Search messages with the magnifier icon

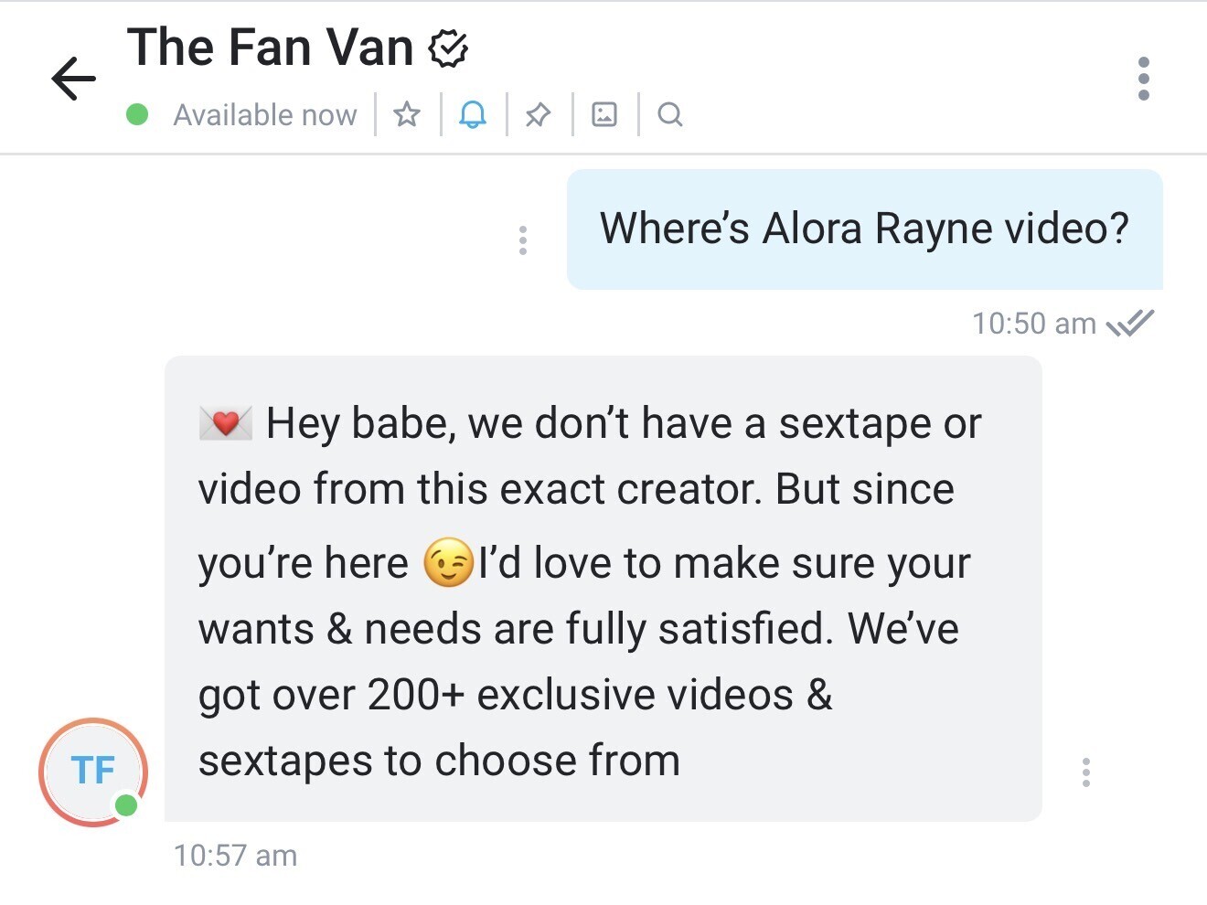(x=670, y=114)
